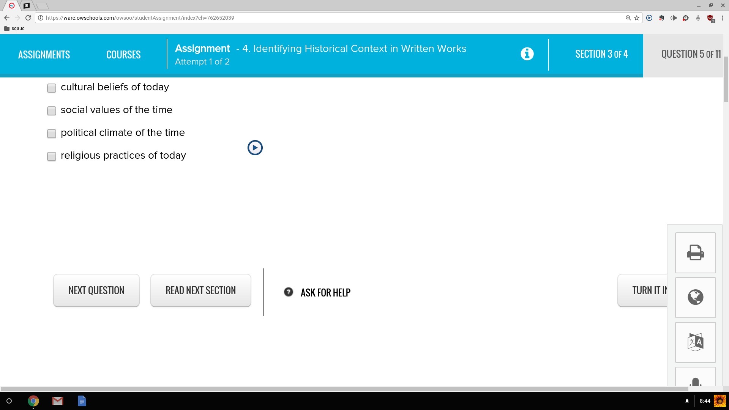Image resolution: width=729 pixels, height=410 pixels.
Task: Click the Ask For Help question icon
Action: (x=289, y=292)
